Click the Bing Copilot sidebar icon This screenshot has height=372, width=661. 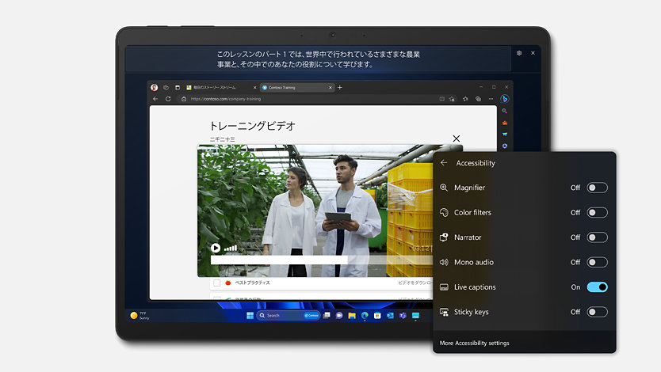[x=504, y=99]
